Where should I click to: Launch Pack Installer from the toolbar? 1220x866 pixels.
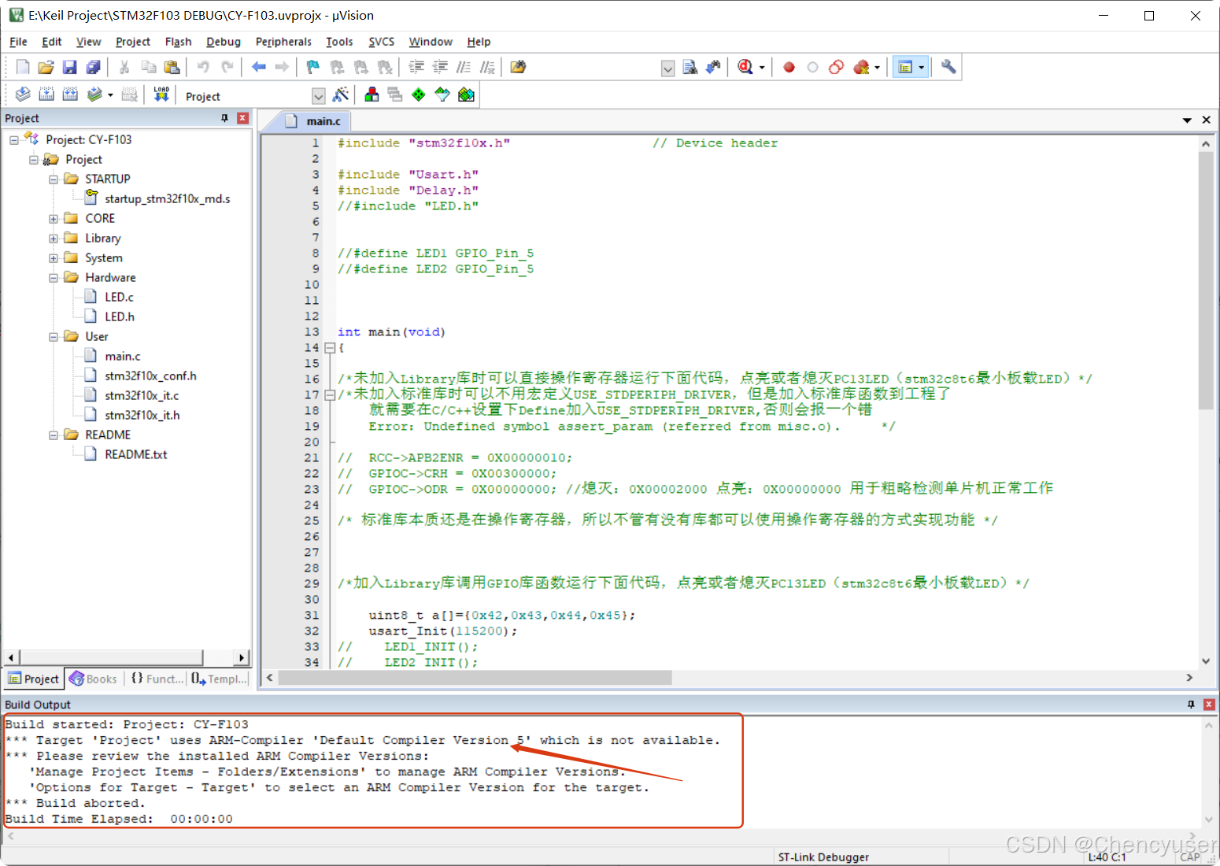[466, 95]
